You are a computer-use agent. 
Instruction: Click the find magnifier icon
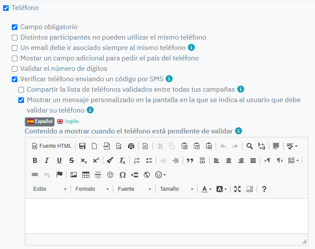250,146
